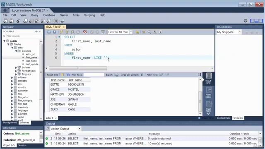The width and height of the screenshot is (265, 149).
Task: Click the export recordset icon
Action: pos(117,74)
